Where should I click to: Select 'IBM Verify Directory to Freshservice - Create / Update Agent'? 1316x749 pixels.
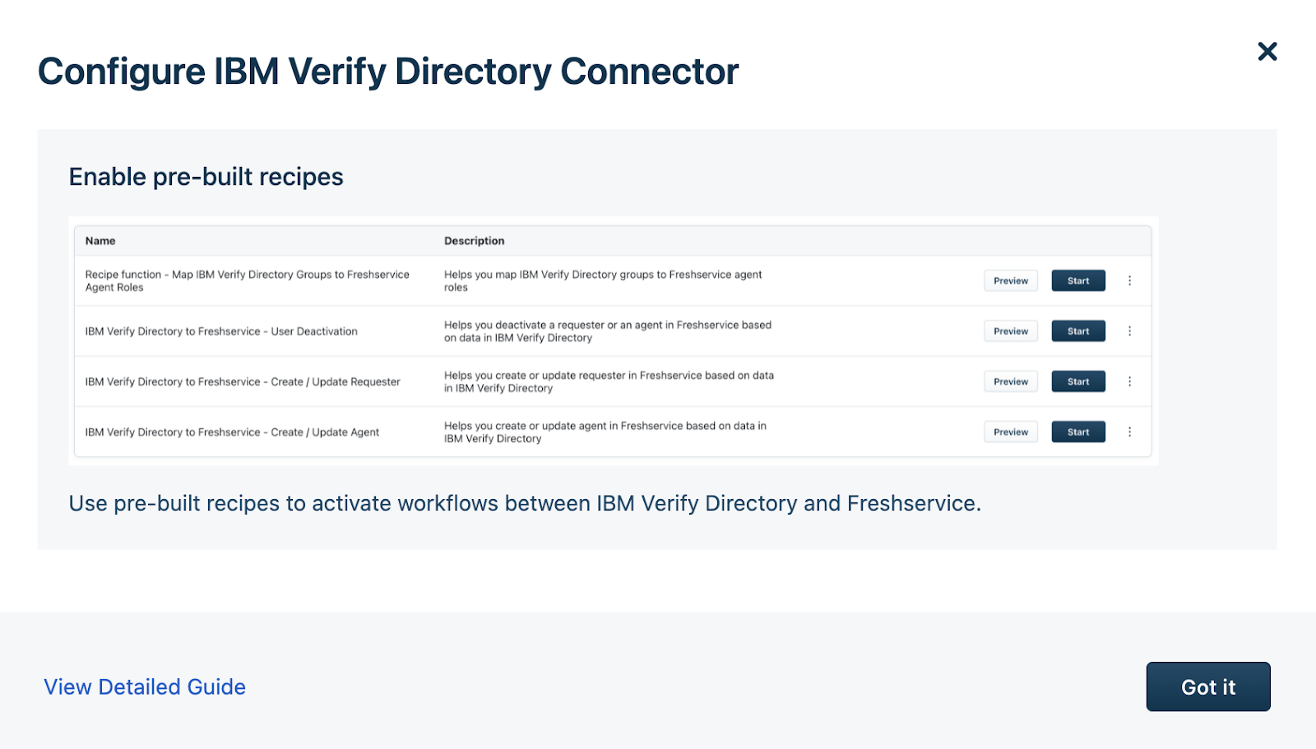232,432
